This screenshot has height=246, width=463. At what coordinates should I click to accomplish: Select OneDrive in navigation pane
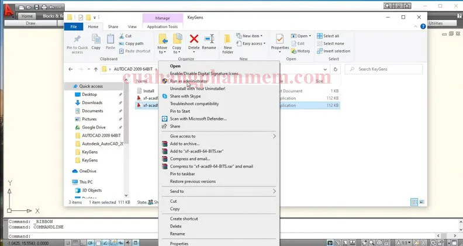pyautogui.click(x=88, y=171)
